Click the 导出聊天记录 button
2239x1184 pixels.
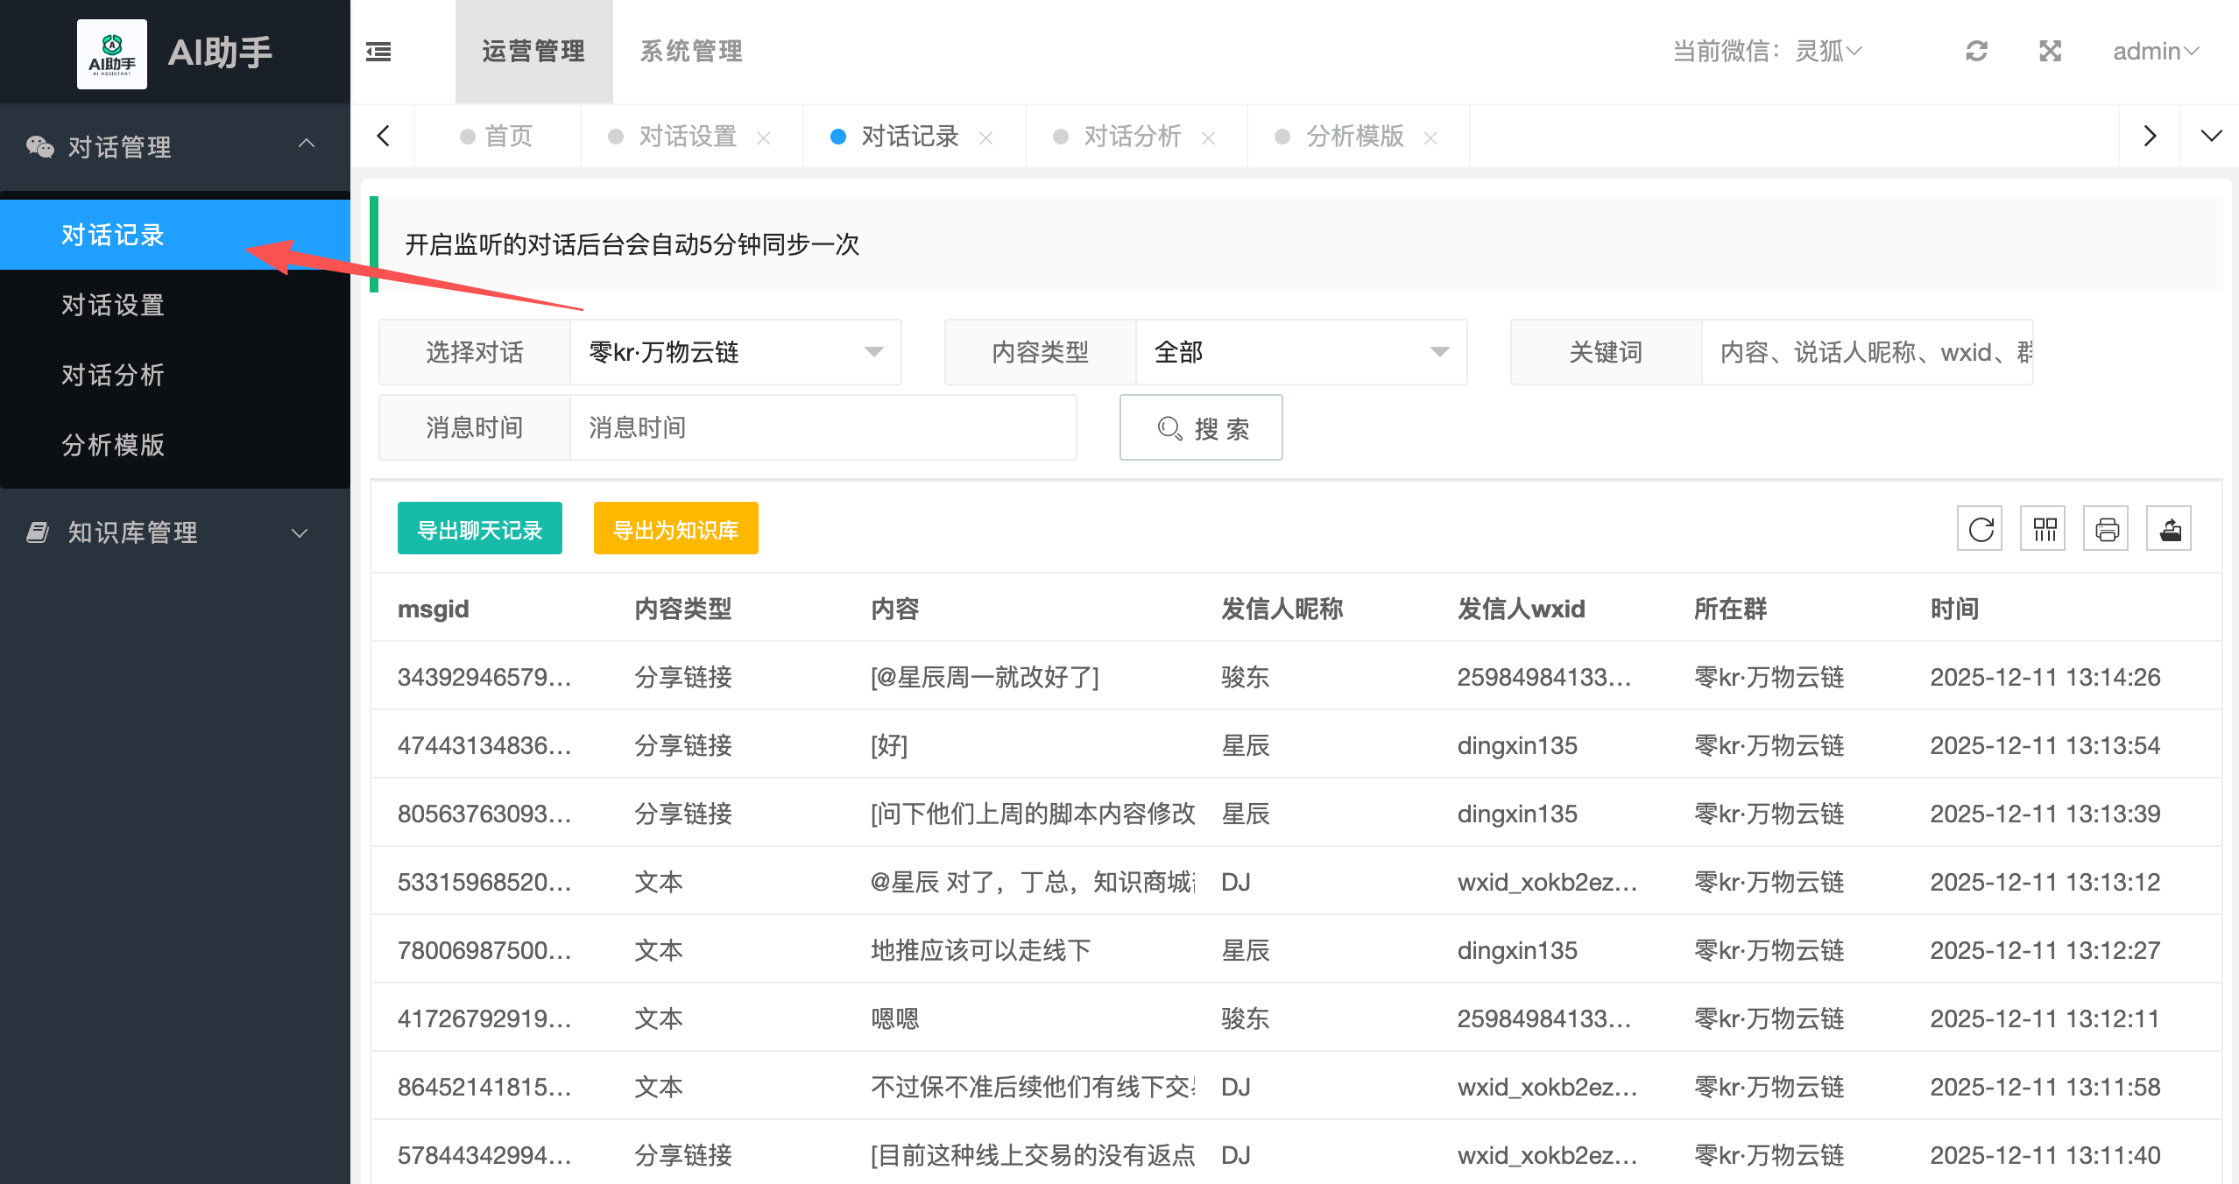click(x=480, y=529)
